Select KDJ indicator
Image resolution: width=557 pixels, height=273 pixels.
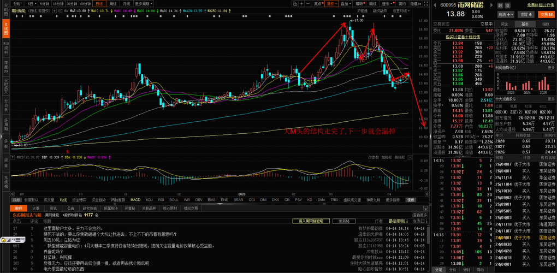tap(149, 199)
